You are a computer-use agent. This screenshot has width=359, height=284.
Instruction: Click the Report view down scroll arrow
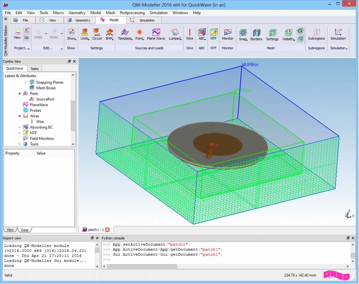point(97,266)
